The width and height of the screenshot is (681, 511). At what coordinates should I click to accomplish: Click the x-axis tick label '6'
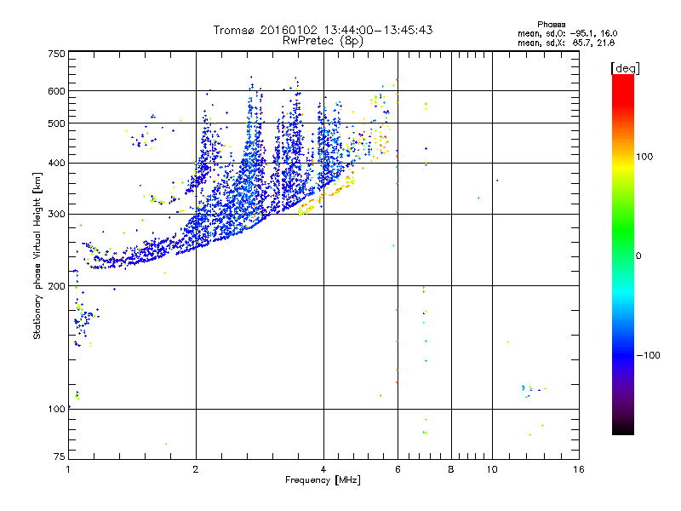[x=398, y=469]
